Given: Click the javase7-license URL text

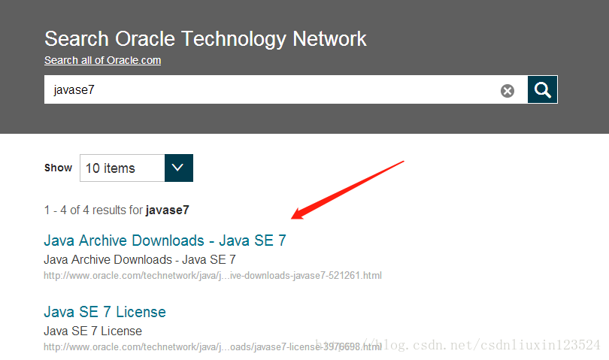Looking at the screenshot, I should coord(213,346).
